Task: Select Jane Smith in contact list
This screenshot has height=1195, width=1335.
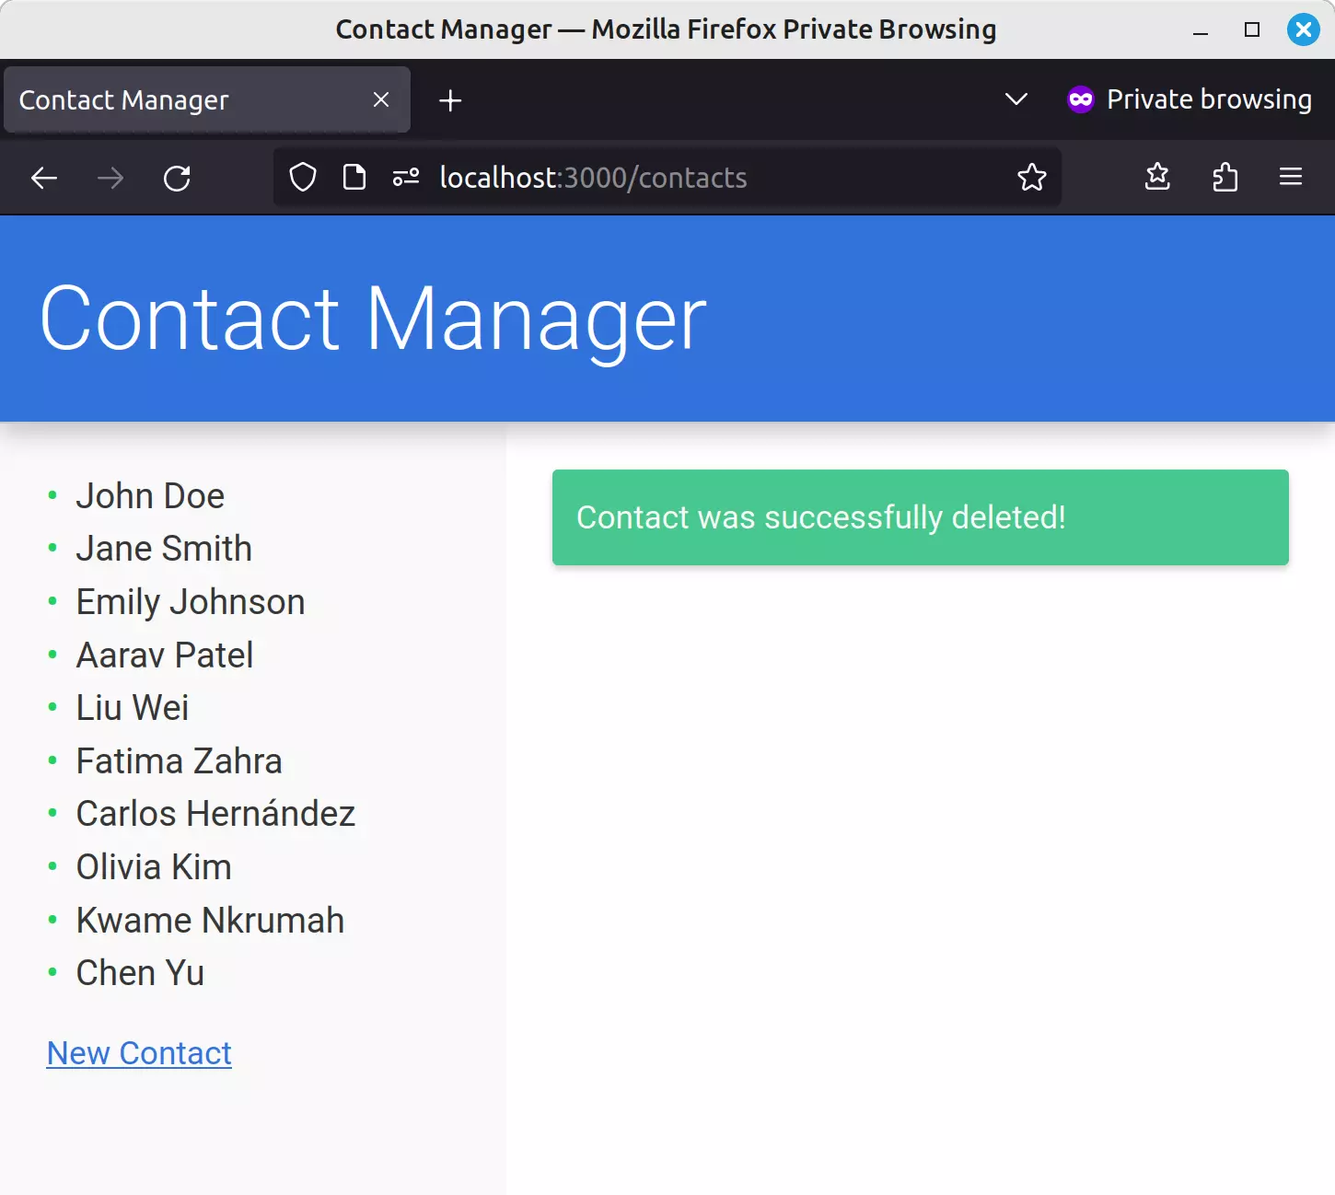Action: [164, 549]
